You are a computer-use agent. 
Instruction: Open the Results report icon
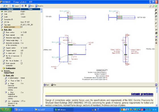(39, 6)
